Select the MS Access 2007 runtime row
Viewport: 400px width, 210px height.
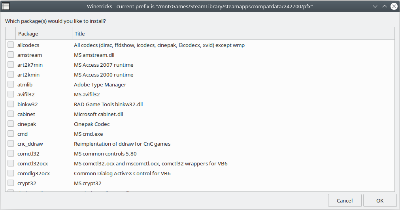pyautogui.click(x=200, y=65)
